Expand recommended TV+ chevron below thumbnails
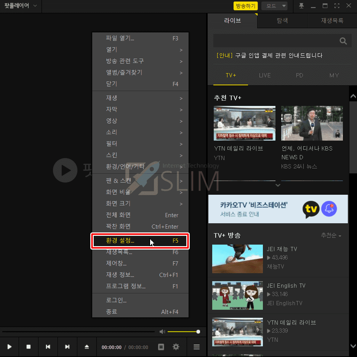 278,185
